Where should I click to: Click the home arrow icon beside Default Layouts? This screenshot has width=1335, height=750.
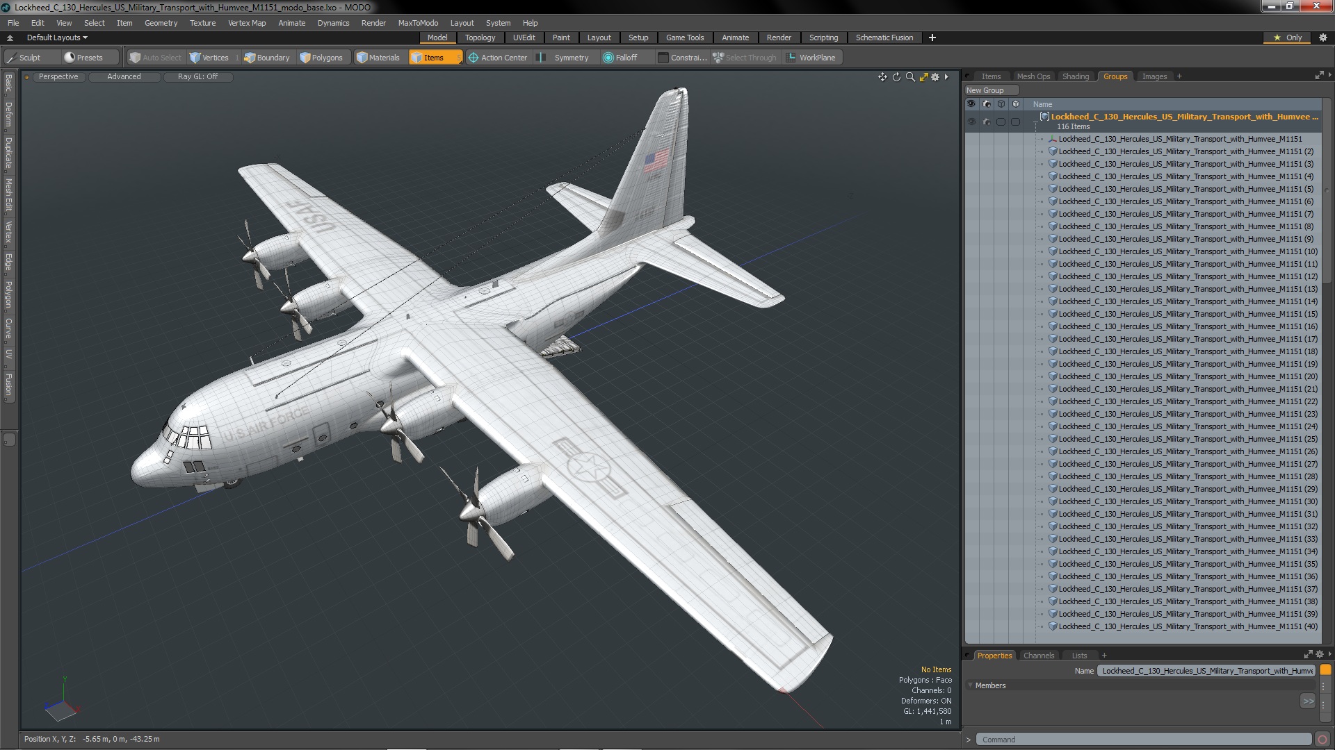10,37
